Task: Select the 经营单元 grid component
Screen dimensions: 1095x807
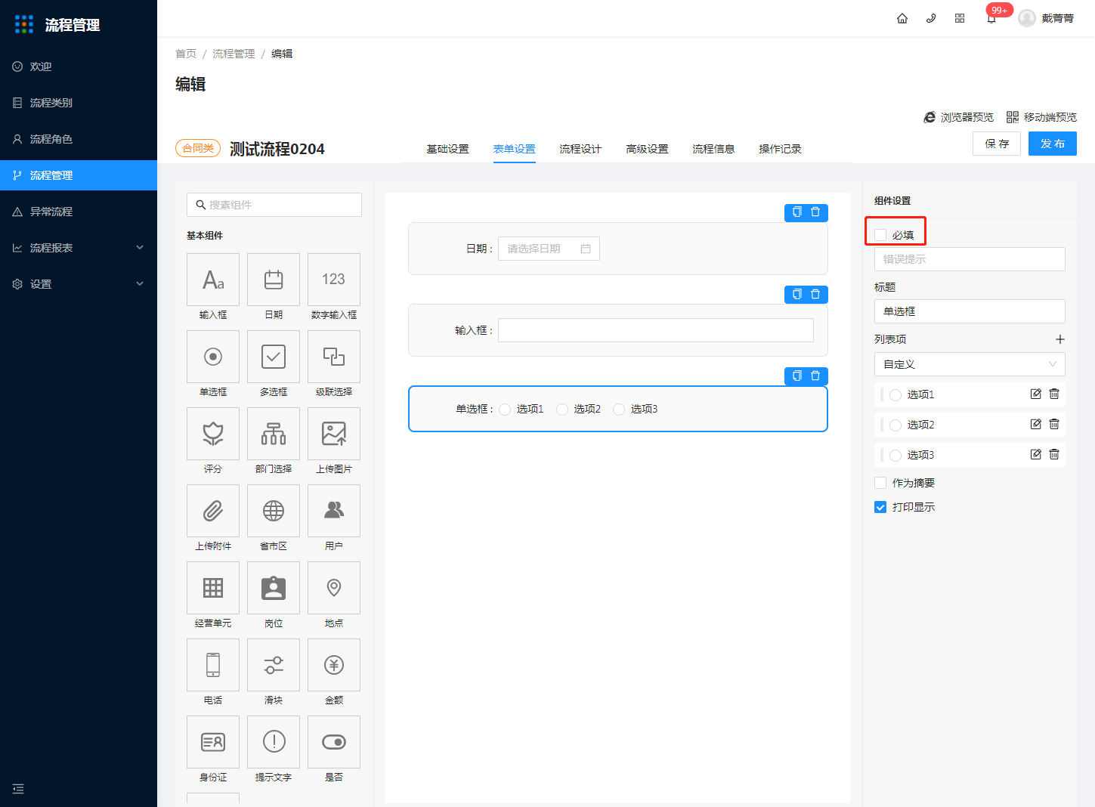Action: tap(213, 588)
